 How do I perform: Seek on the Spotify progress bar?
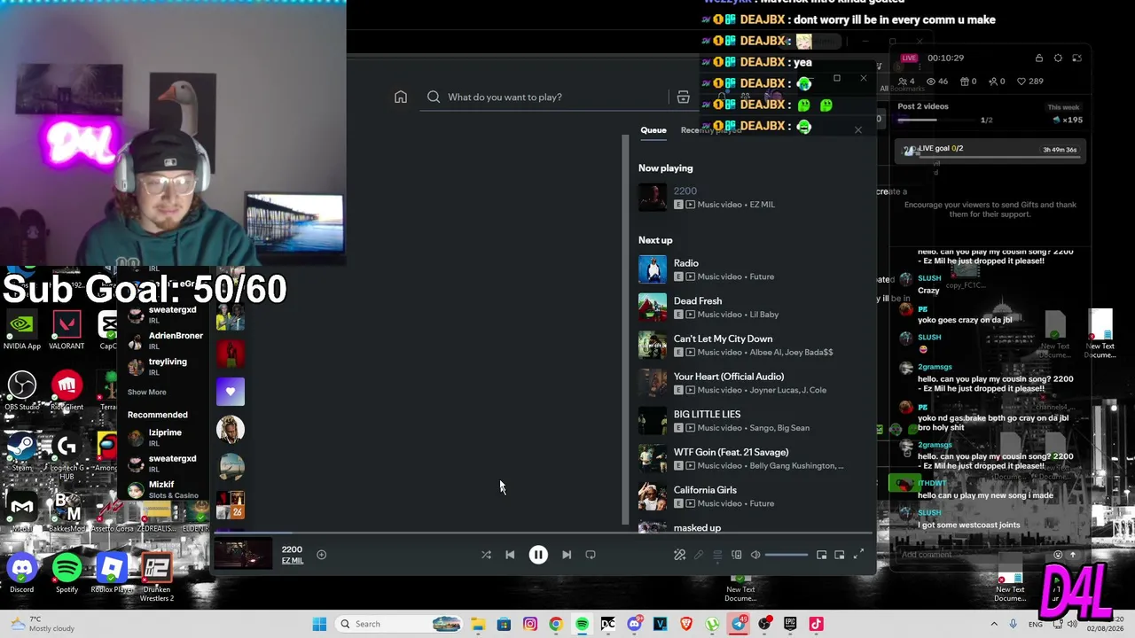tap(543, 533)
